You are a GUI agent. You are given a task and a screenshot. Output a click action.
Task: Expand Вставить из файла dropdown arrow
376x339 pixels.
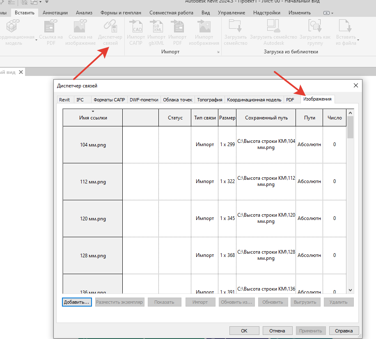point(358,40)
